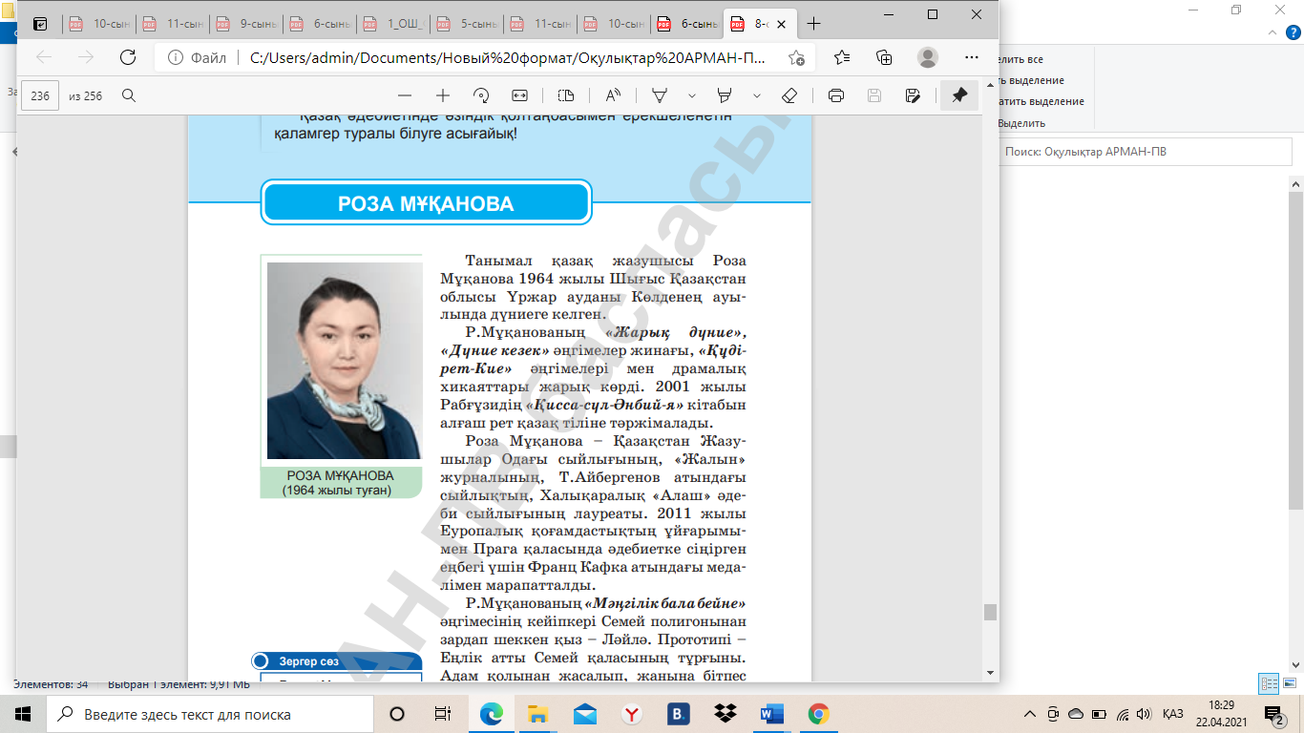Click the PDF zoom out minus icon
The width and height of the screenshot is (1304, 733).
405,95
